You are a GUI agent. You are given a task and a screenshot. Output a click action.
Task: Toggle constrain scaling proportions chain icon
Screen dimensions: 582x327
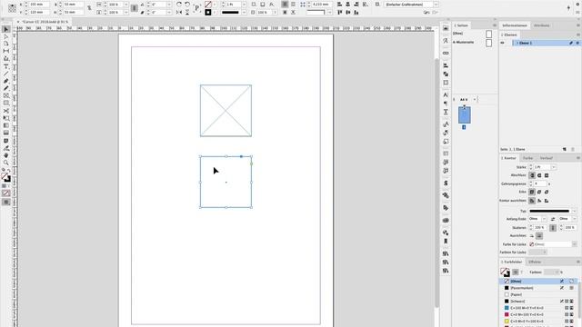135,8
